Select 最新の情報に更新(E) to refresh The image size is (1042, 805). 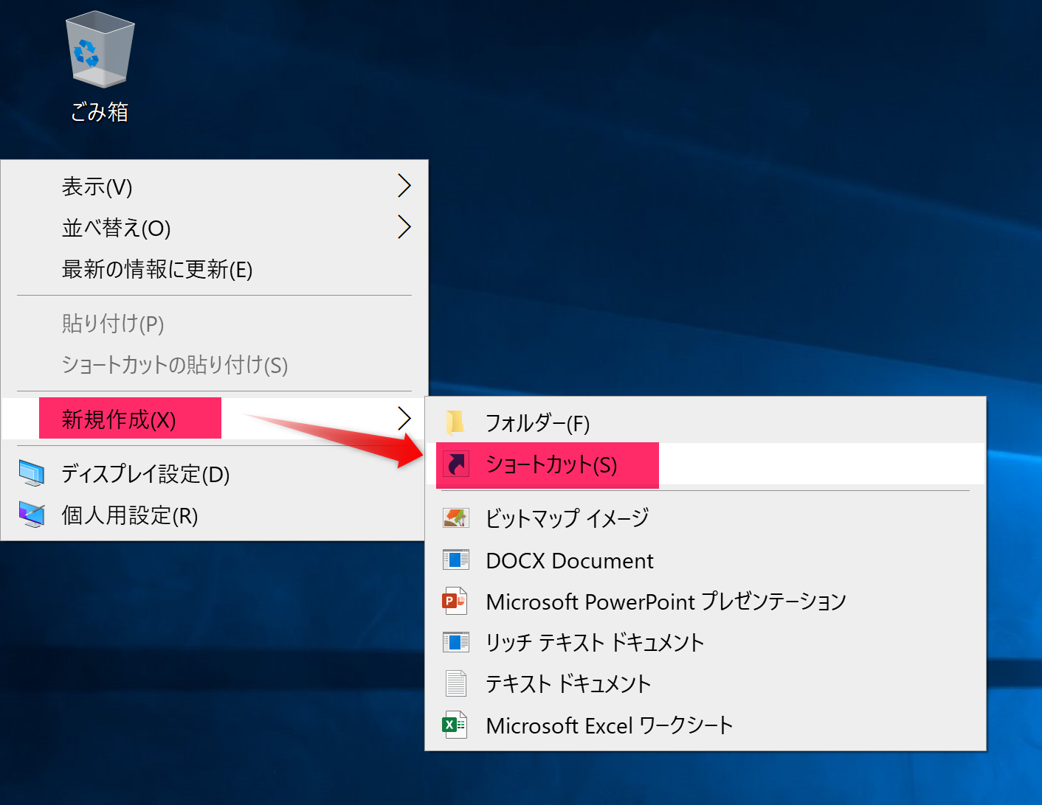coord(156,270)
